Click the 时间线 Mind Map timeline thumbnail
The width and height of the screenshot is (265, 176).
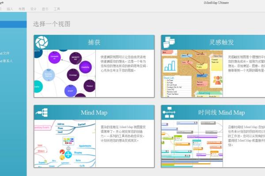pyautogui.click(x=192, y=143)
